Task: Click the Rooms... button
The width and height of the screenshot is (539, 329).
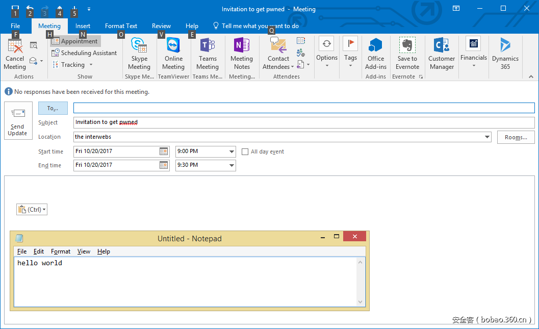Action: coord(516,137)
